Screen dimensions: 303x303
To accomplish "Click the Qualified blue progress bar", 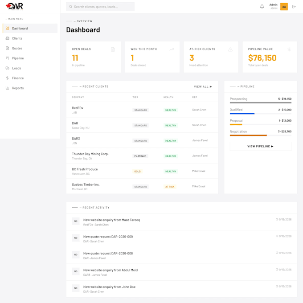I will click(x=242, y=114).
